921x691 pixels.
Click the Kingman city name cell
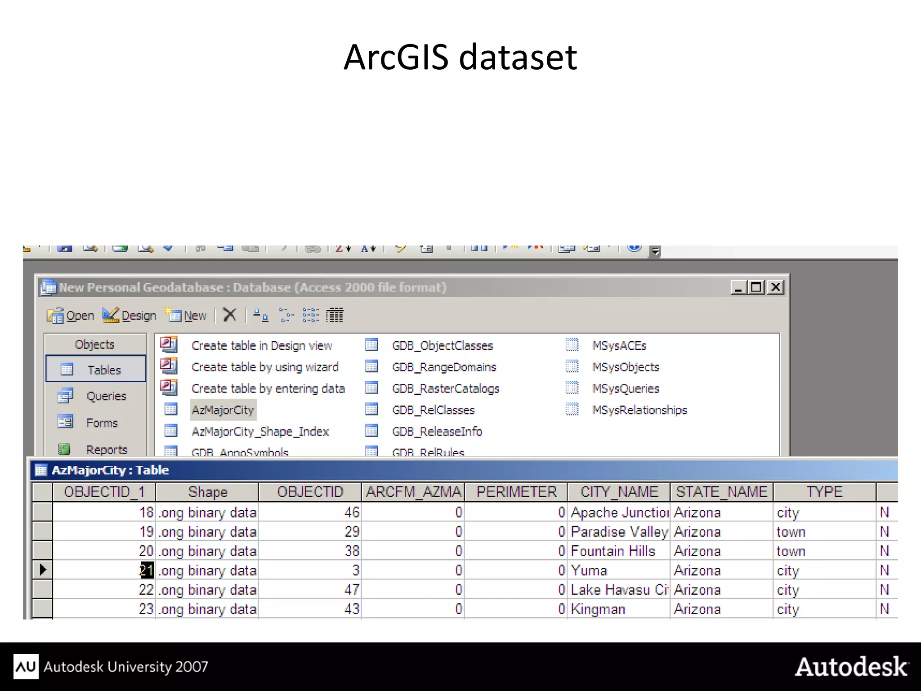(x=619, y=609)
